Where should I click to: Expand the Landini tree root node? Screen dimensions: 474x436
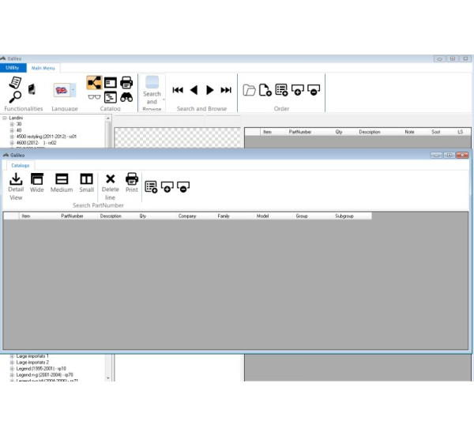(5, 118)
